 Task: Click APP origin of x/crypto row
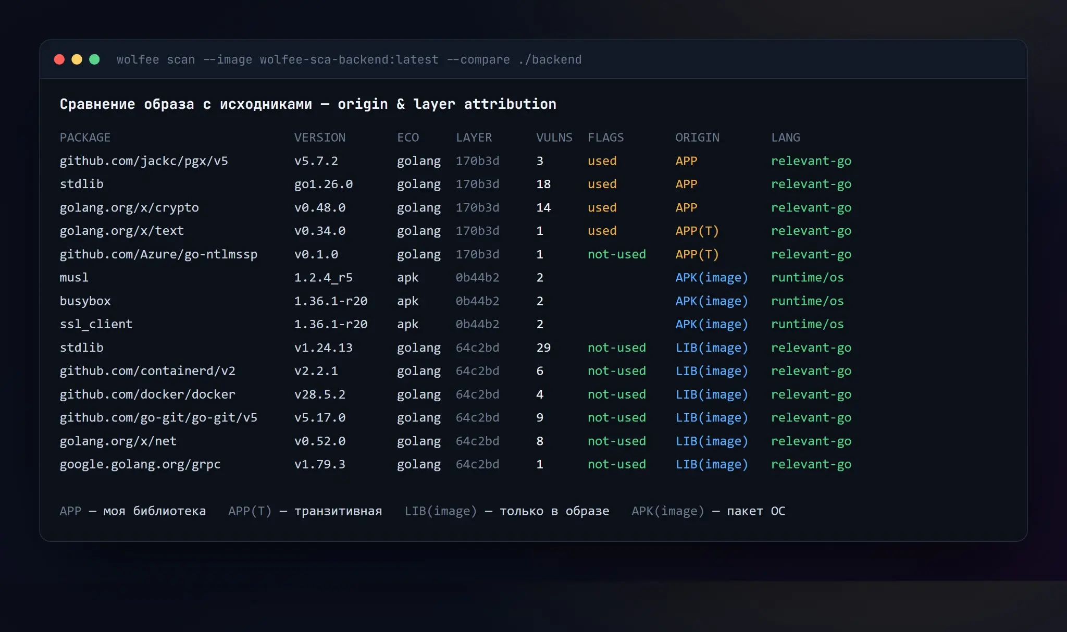click(686, 208)
